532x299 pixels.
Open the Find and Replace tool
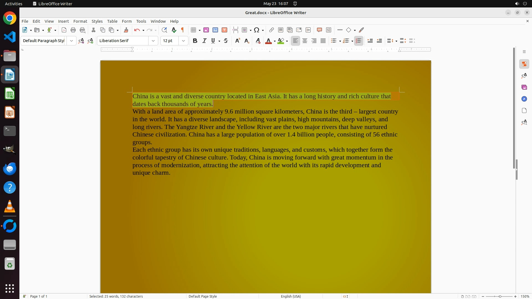pyautogui.click(x=164, y=30)
